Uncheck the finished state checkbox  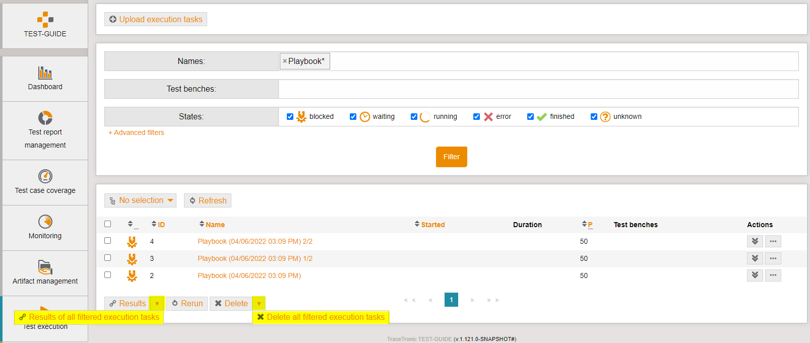[530, 116]
